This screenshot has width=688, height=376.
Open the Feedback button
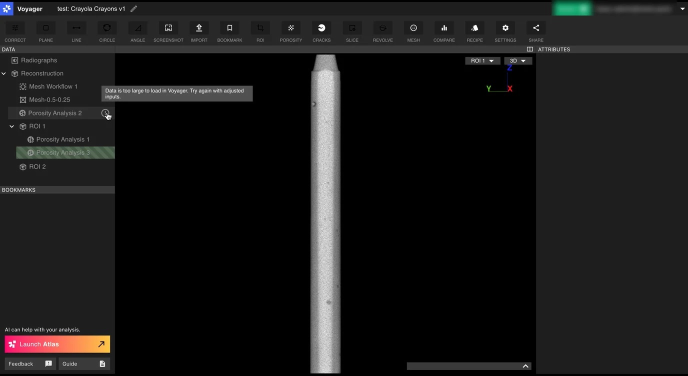click(x=30, y=363)
